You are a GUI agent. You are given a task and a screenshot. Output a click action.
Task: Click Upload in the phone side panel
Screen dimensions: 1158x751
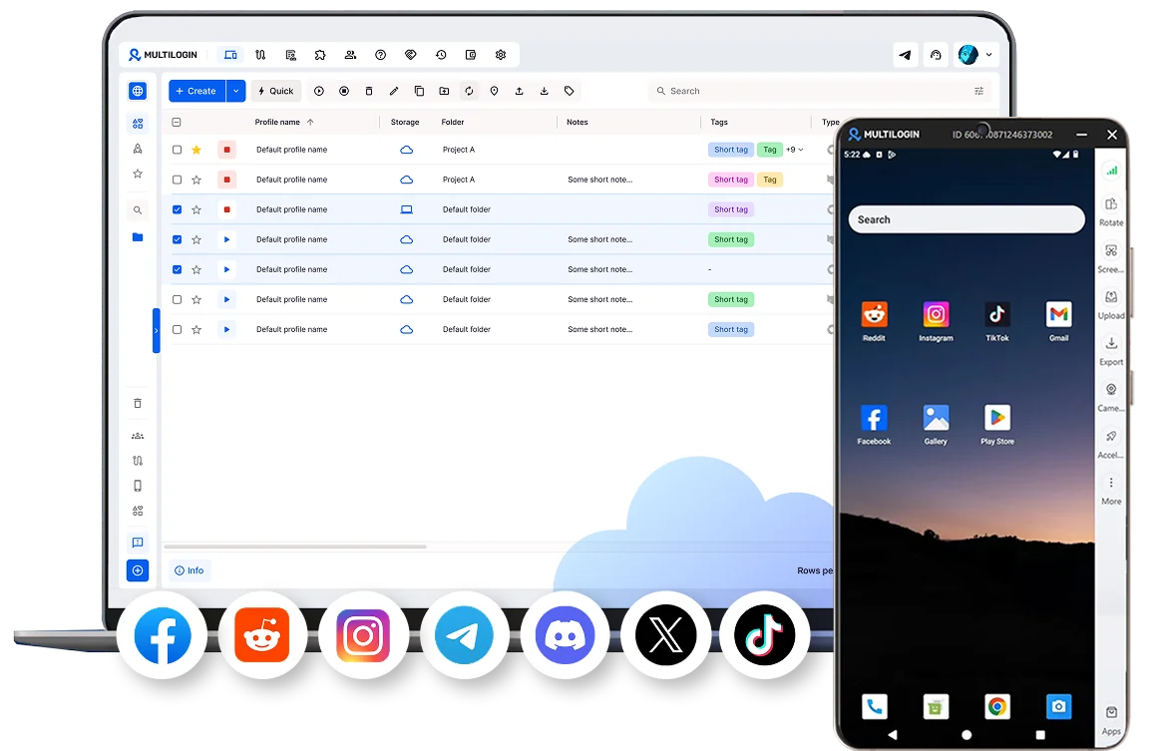coord(1111,304)
